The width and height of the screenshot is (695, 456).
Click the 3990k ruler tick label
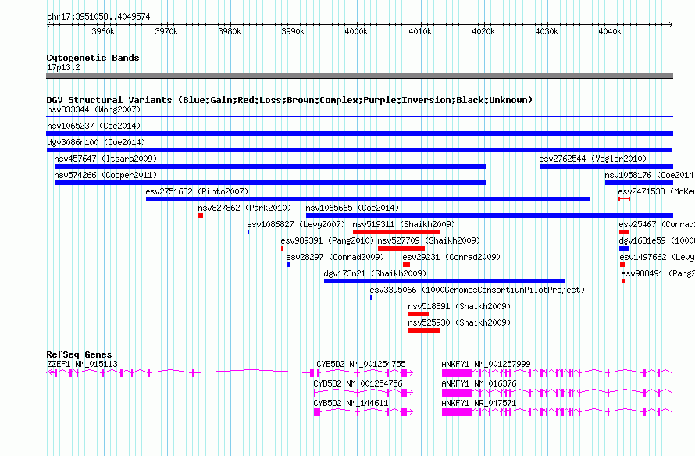click(x=293, y=31)
